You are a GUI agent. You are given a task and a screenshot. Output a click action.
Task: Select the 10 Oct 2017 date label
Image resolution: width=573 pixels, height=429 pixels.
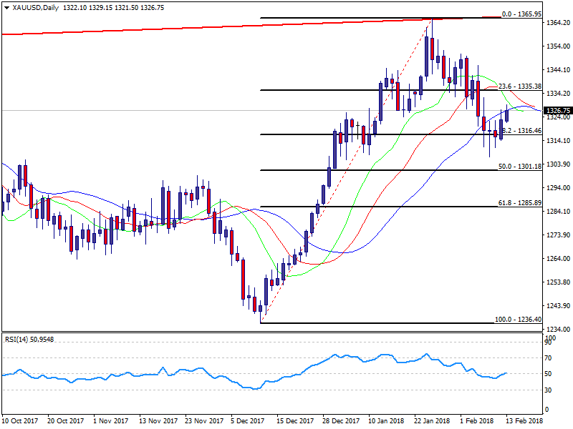point(19,421)
